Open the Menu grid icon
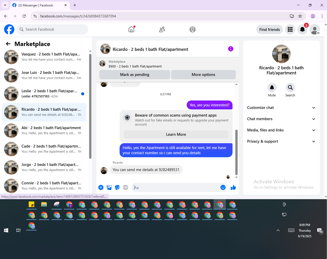The image size is (327, 259). click(x=290, y=29)
